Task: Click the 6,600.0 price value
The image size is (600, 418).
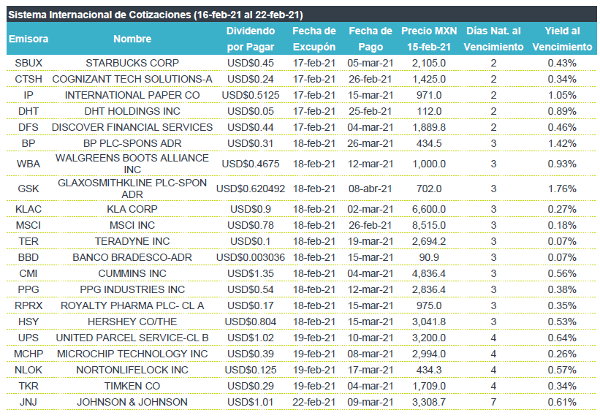Action: [429, 209]
